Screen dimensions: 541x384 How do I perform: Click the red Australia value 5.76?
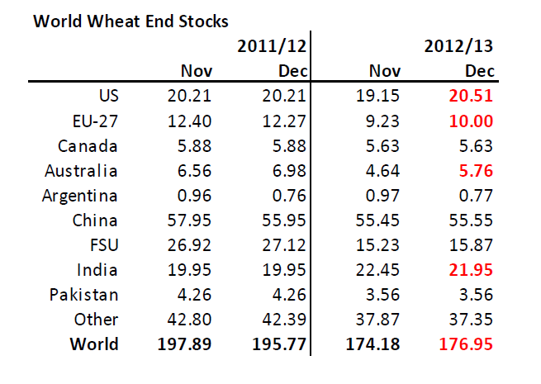coord(475,170)
